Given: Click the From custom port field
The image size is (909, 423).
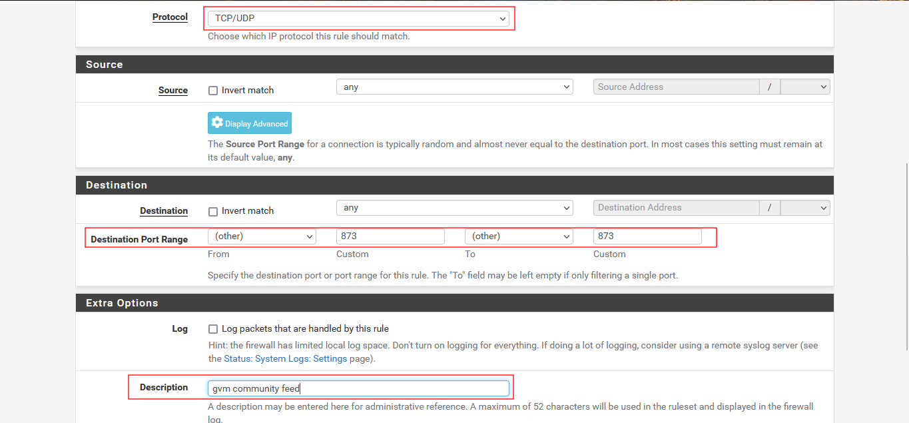Looking at the screenshot, I should tap(390, 236).
